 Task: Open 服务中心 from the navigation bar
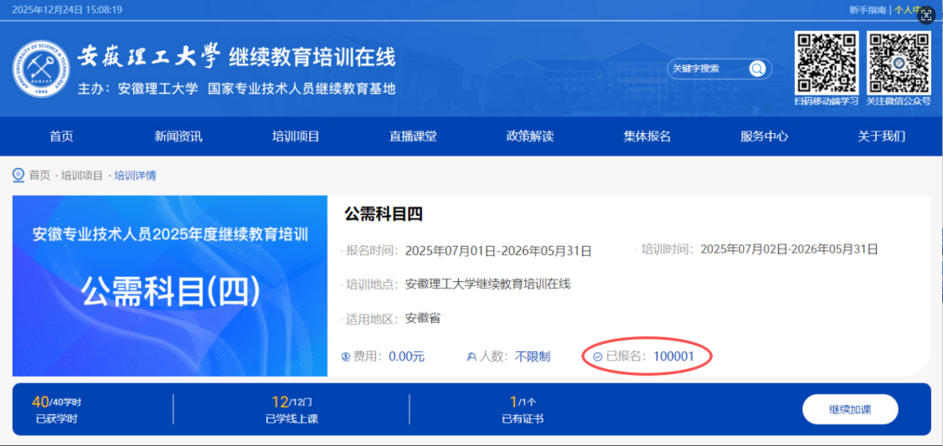[764, 136]
